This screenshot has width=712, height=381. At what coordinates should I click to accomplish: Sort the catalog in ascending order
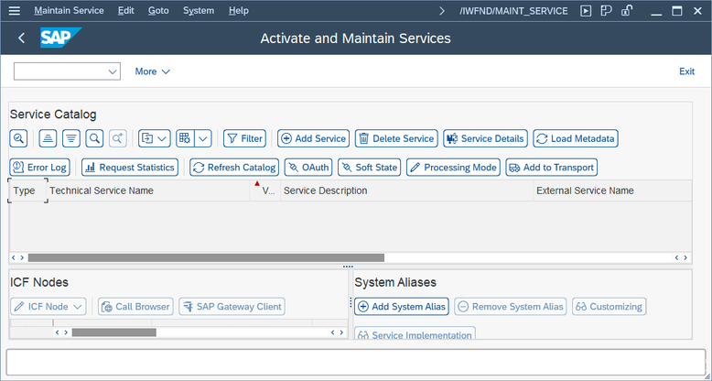[48, 138]
